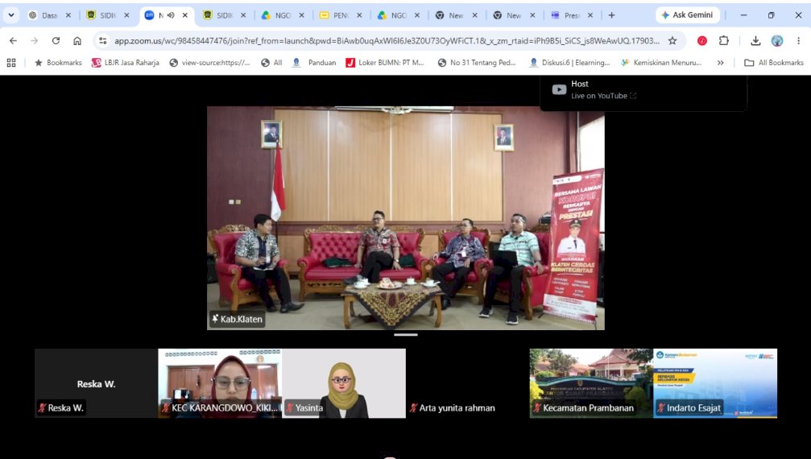Viewport: 811px width, 459px height.
Task: Open the Bookmarks star folder
Action: [x=58, y=63]
